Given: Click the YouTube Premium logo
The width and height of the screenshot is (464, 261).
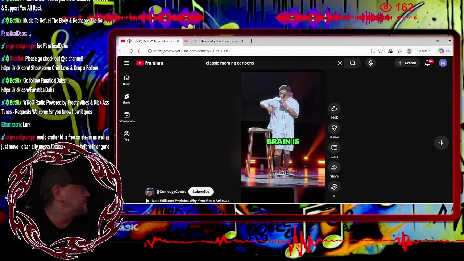Looking at the screenshot, I should point(150,63).
